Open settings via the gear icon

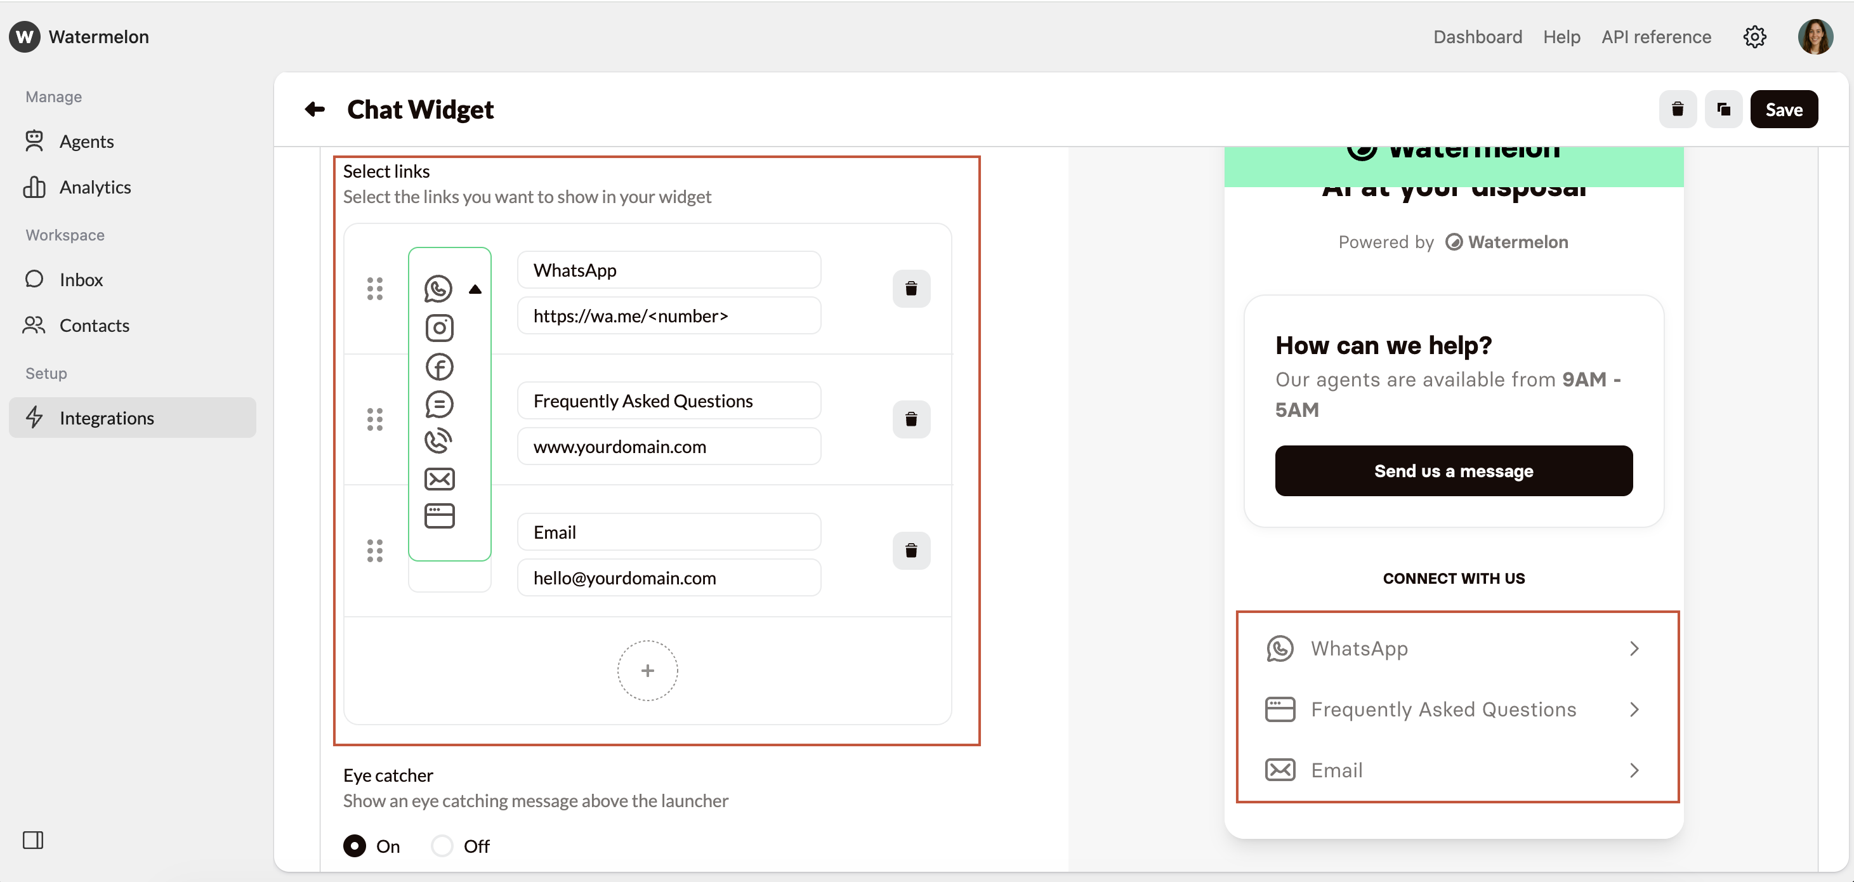[x=1754, y=37]
